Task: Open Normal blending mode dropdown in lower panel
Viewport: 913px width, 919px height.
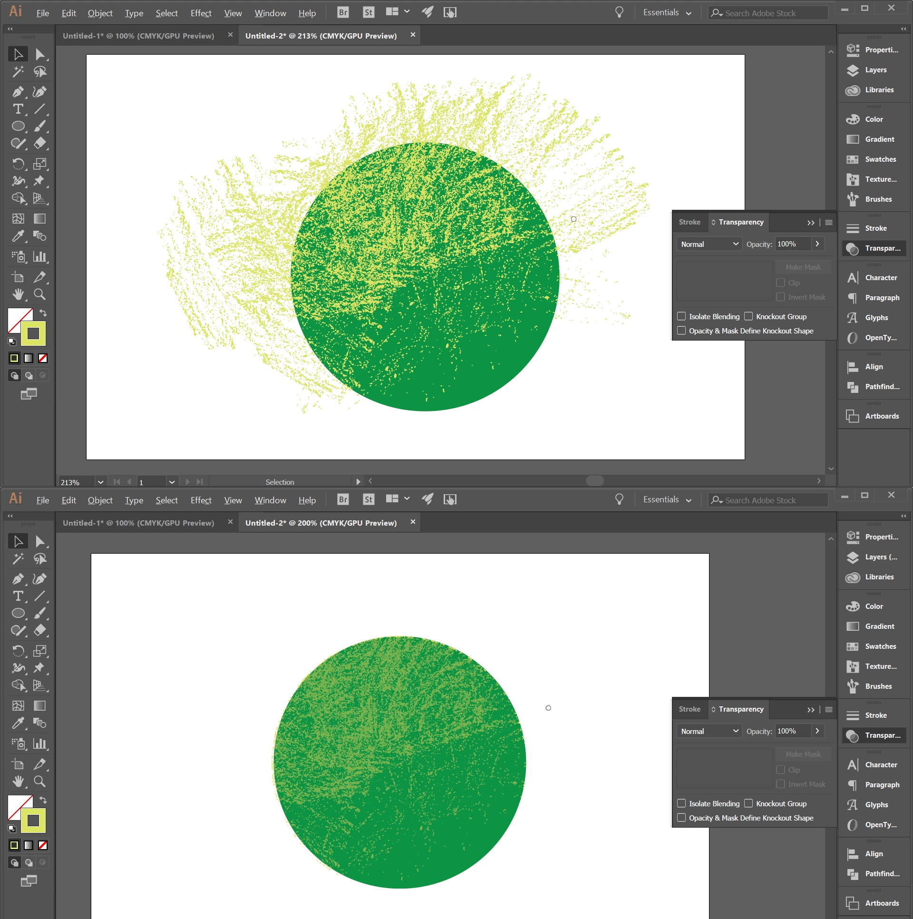Action: point(709,732)
